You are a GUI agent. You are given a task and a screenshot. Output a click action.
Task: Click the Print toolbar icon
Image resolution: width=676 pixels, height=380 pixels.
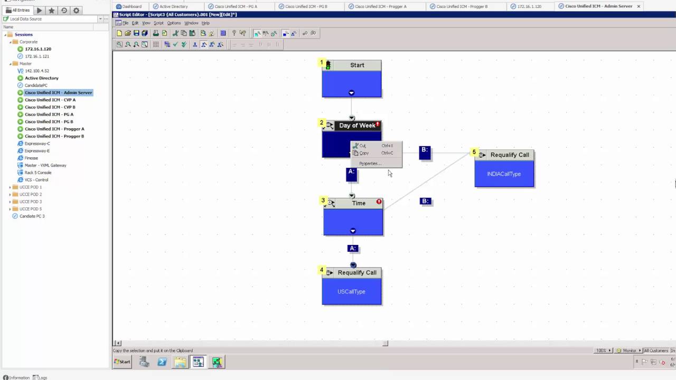coord(156,33)
